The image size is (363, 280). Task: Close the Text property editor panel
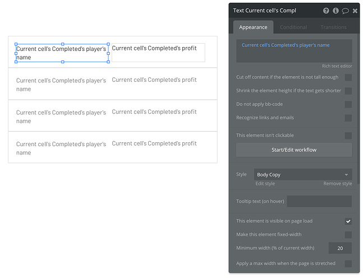point(355,11)
